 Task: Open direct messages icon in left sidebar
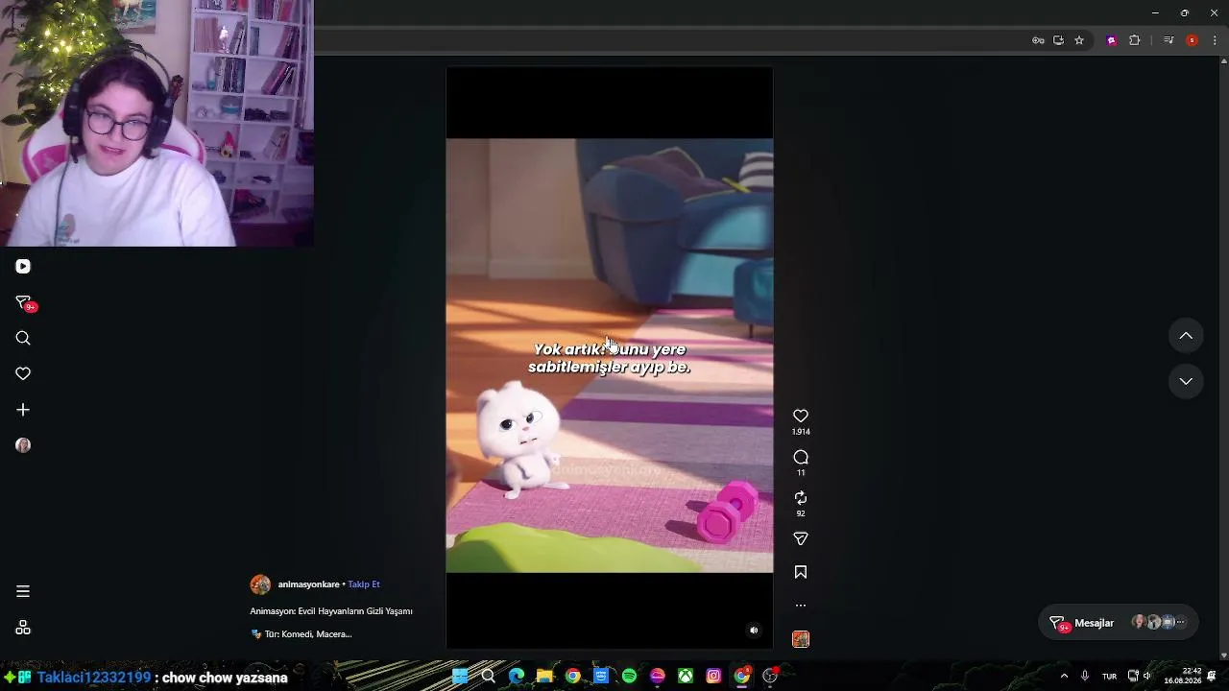[24, 303]
